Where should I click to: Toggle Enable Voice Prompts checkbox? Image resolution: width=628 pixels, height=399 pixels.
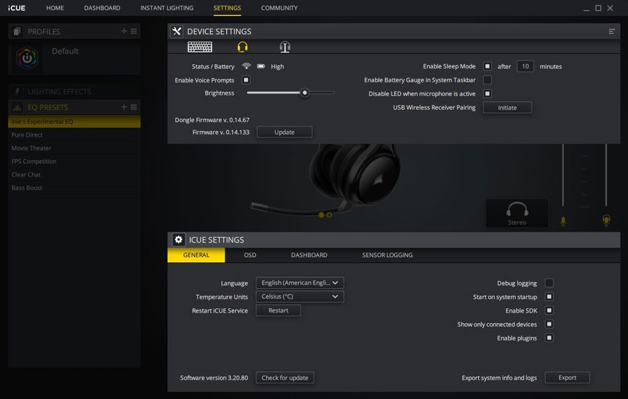246,80
